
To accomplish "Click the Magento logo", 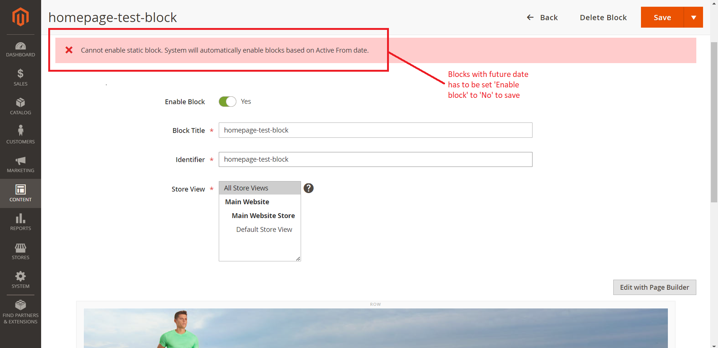I will 21,16.
